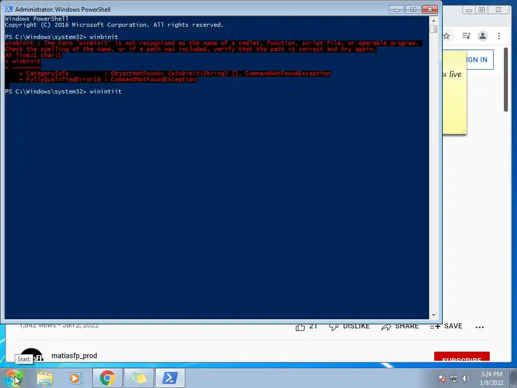This screenshot has height=388, width=517.
Task: Maximize the PowerShell window
Action: (413, 9)
